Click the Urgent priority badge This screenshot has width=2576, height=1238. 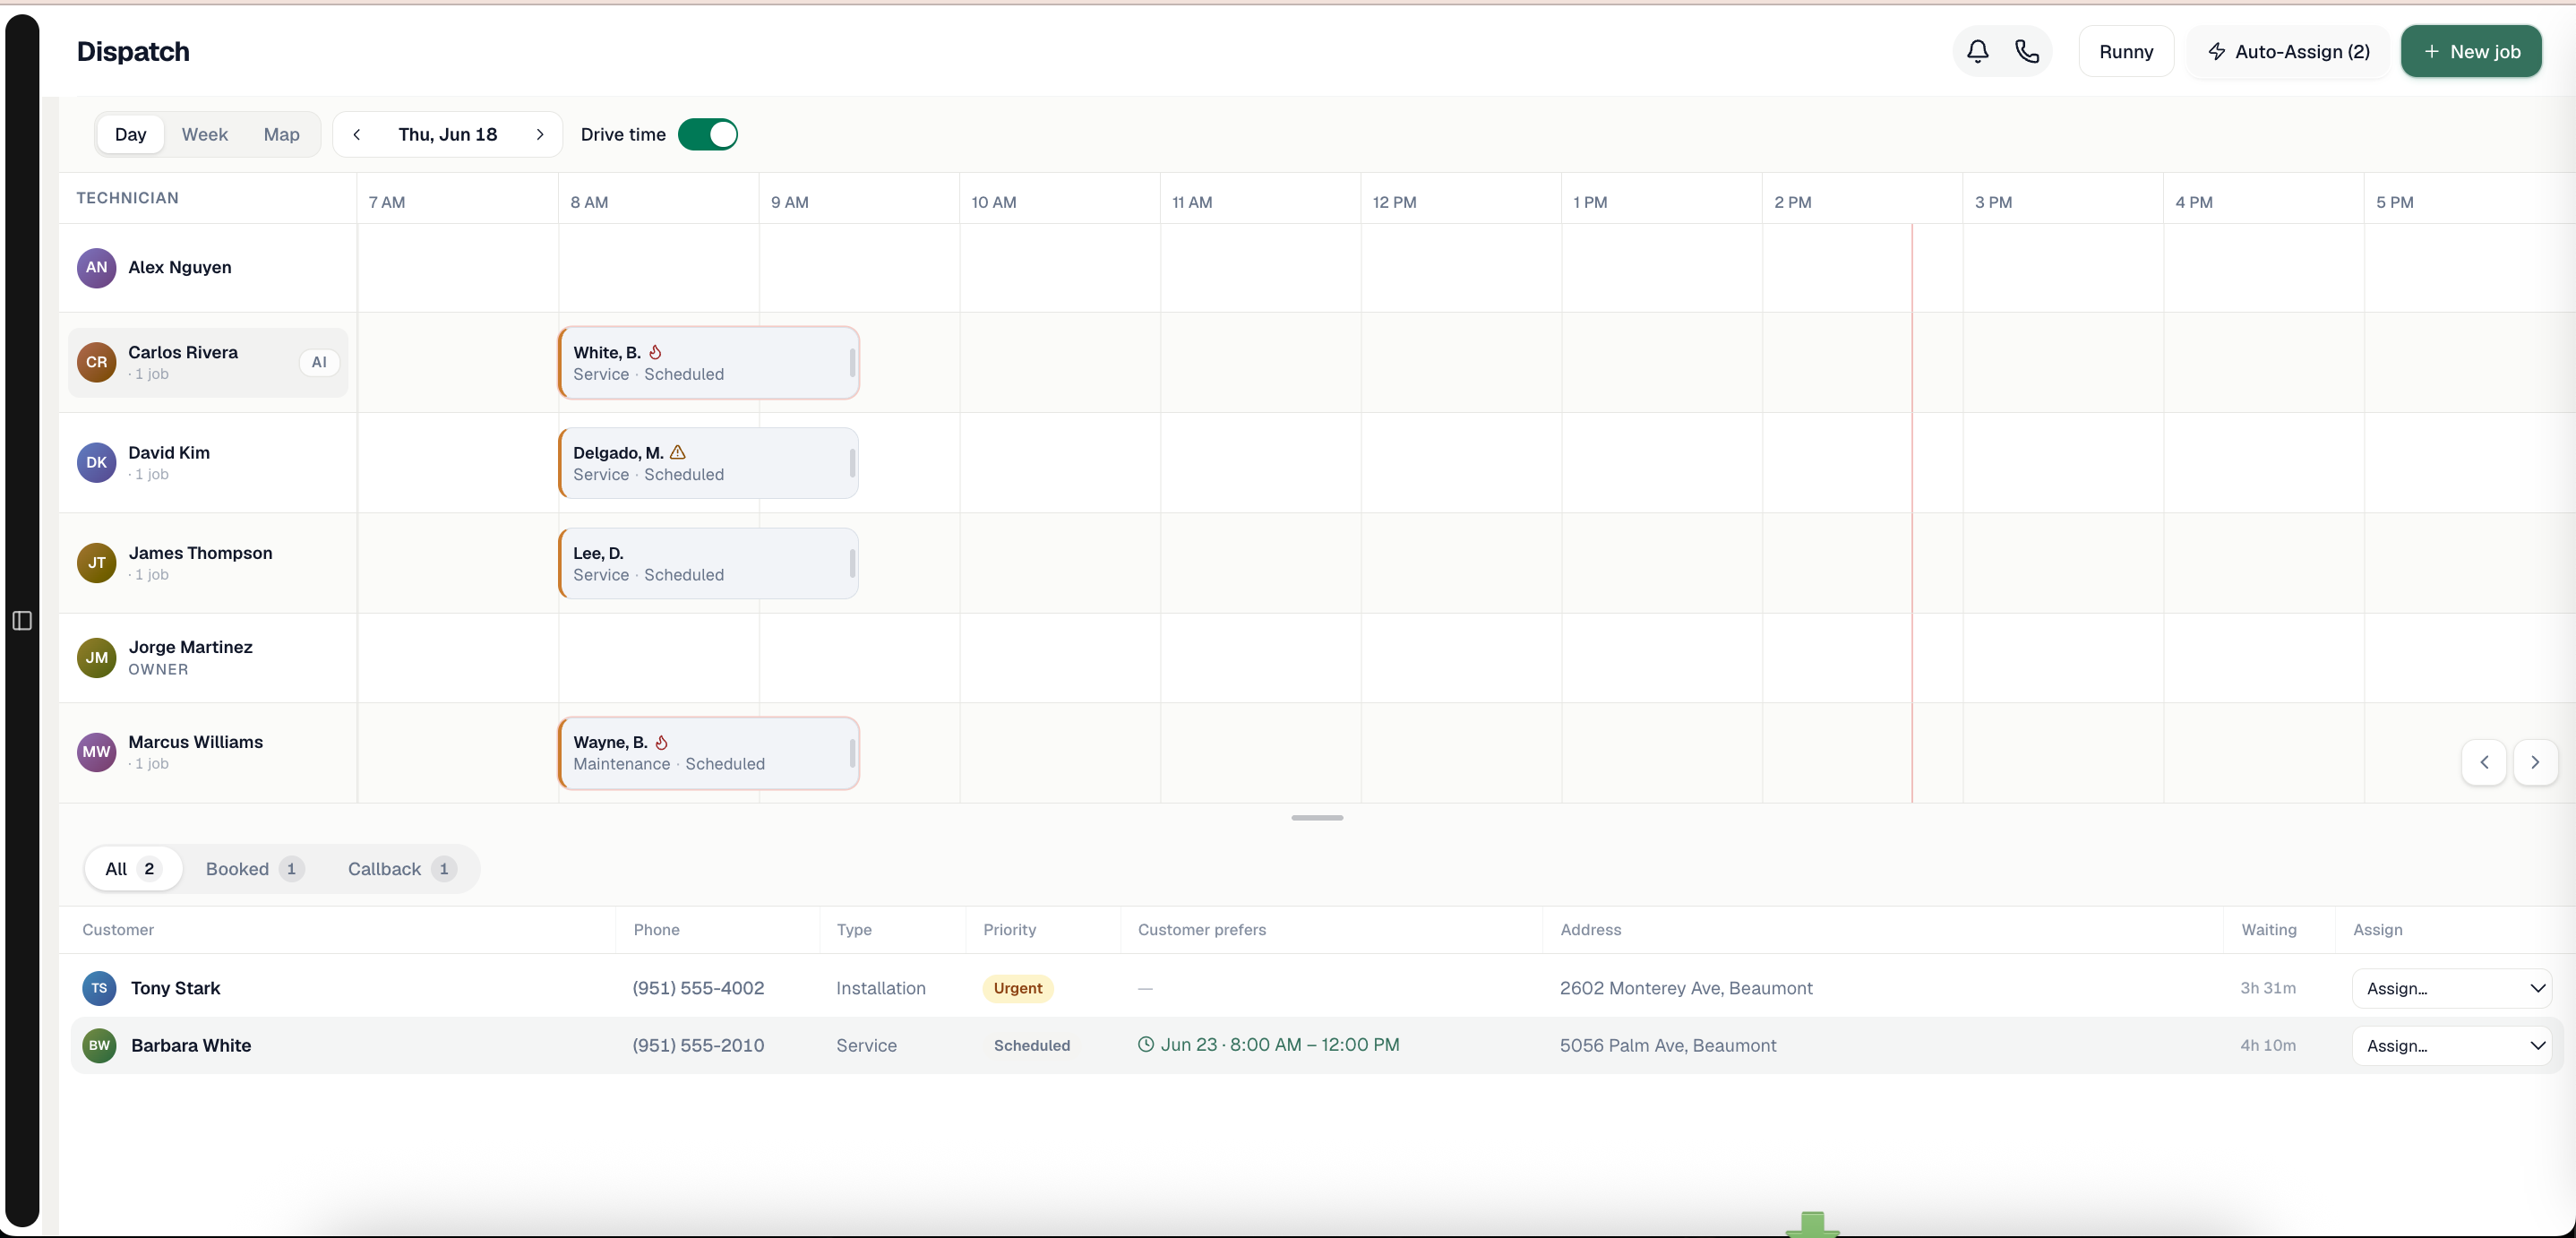(x=1018, y=988)
